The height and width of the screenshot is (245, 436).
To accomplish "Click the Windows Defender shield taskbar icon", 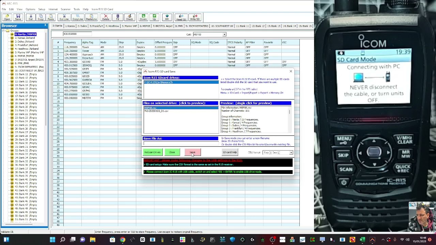I will 232,240.
